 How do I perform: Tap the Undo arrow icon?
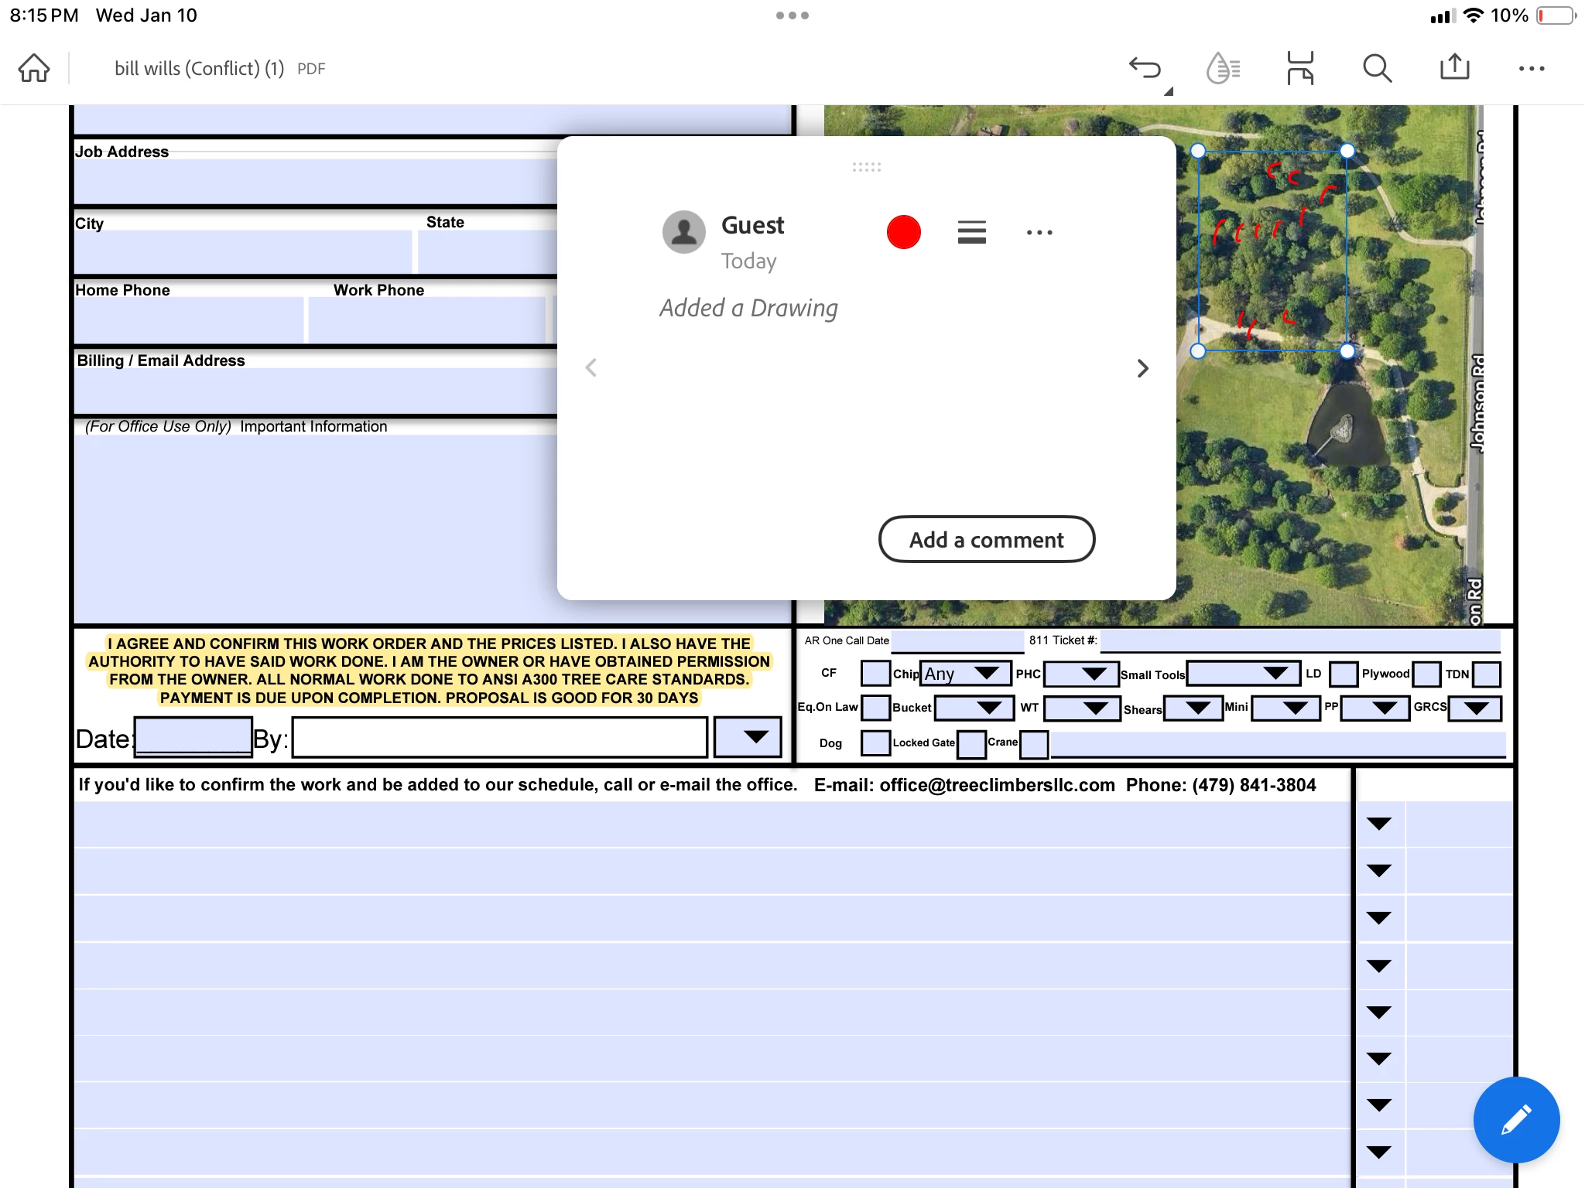pyautogui.click(x=1145, y=68)
